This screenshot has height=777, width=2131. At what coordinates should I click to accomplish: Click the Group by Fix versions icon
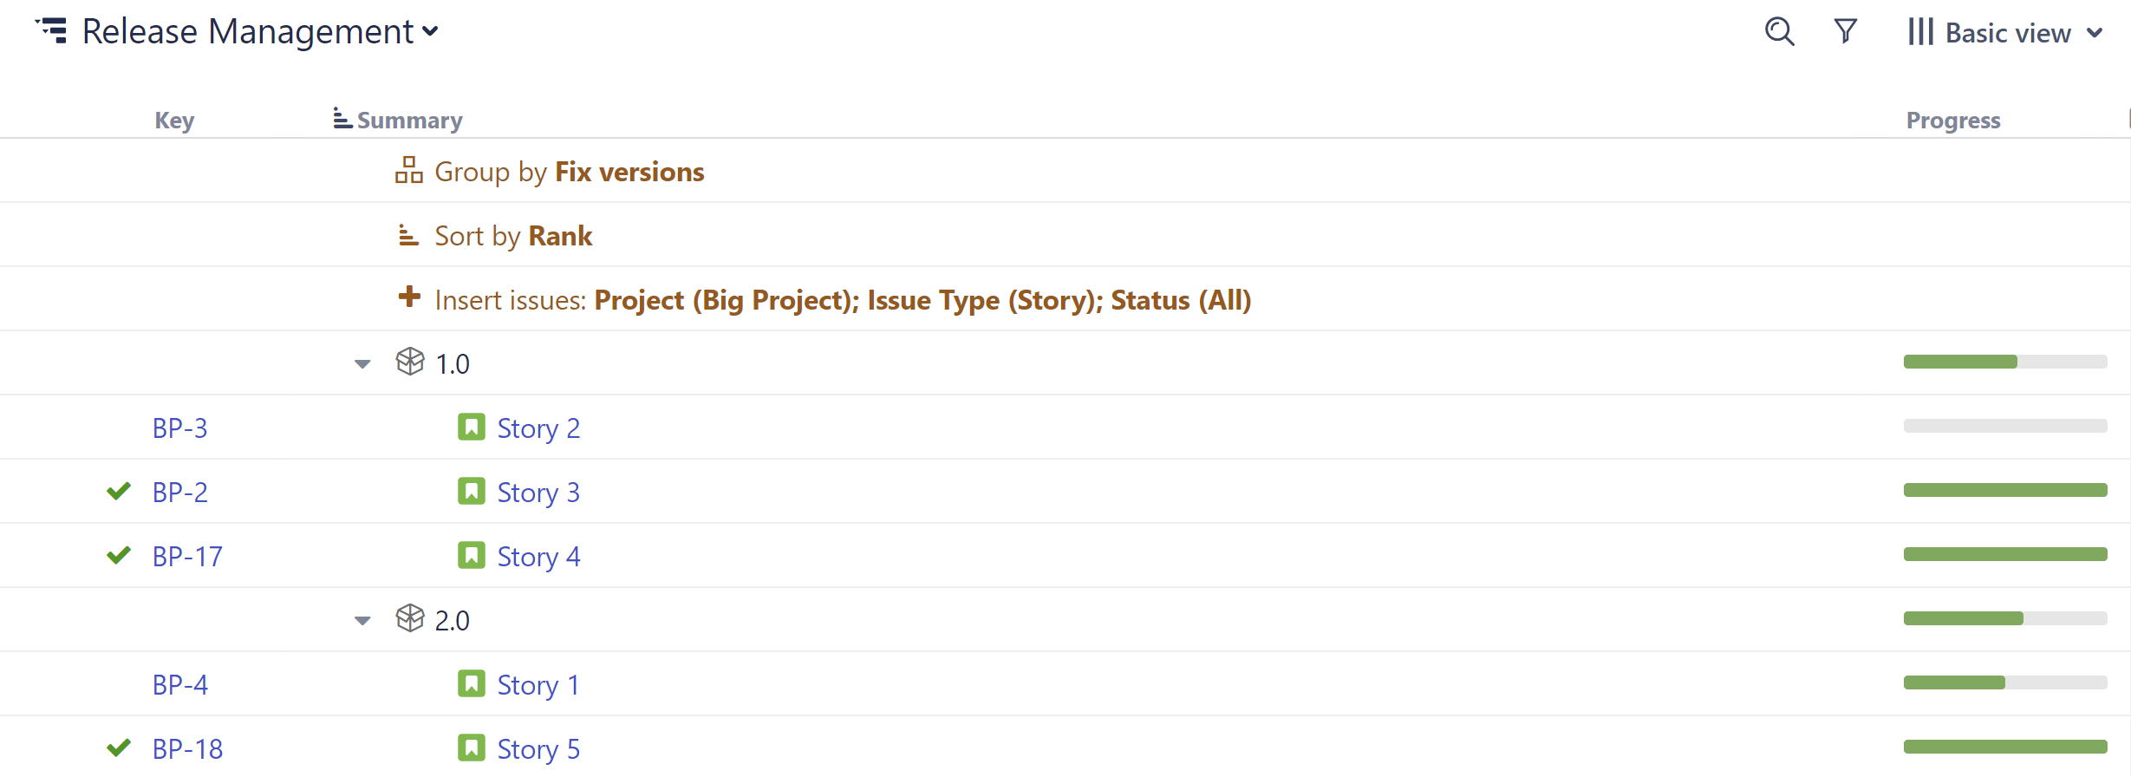click(x=408, y=170)
